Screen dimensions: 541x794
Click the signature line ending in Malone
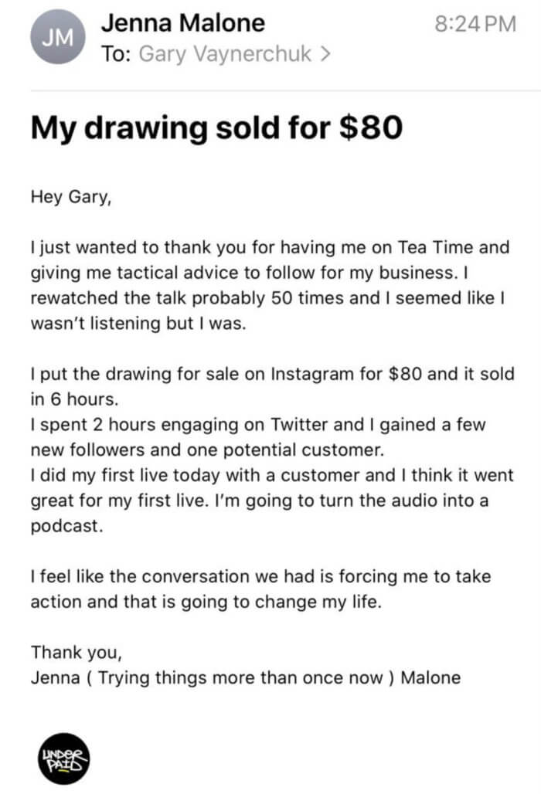[246, 678]
